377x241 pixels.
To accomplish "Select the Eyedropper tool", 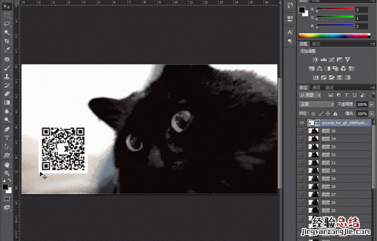I will click(x=7, y=50).
